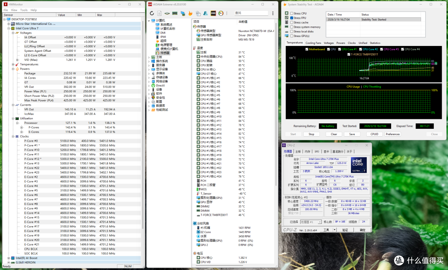Open the 基准跑分 tab in CPU-Z
The height and width of the screenshot is (270, 448).
[338, 152]
